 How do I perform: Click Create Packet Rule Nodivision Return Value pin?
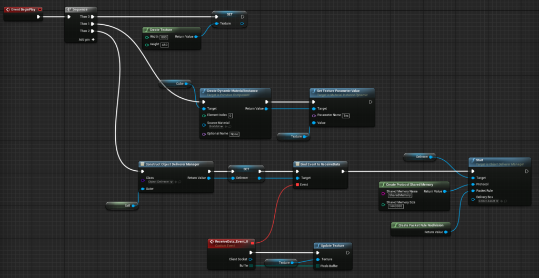(445, 232)
